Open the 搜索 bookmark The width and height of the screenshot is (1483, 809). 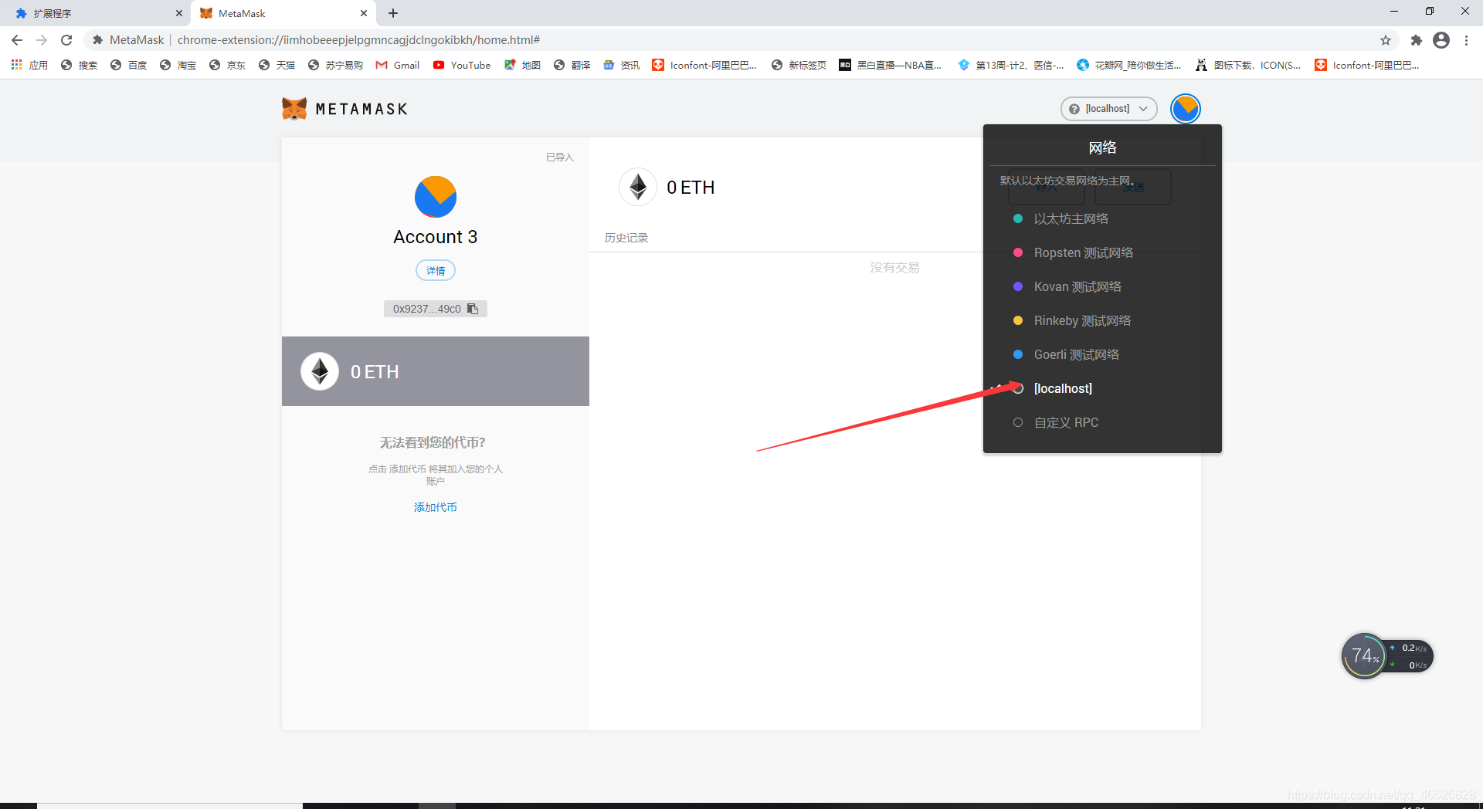click(79, 66)
